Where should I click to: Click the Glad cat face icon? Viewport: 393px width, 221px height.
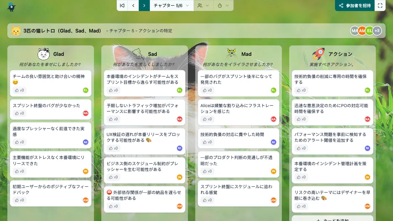click(44, 54)
